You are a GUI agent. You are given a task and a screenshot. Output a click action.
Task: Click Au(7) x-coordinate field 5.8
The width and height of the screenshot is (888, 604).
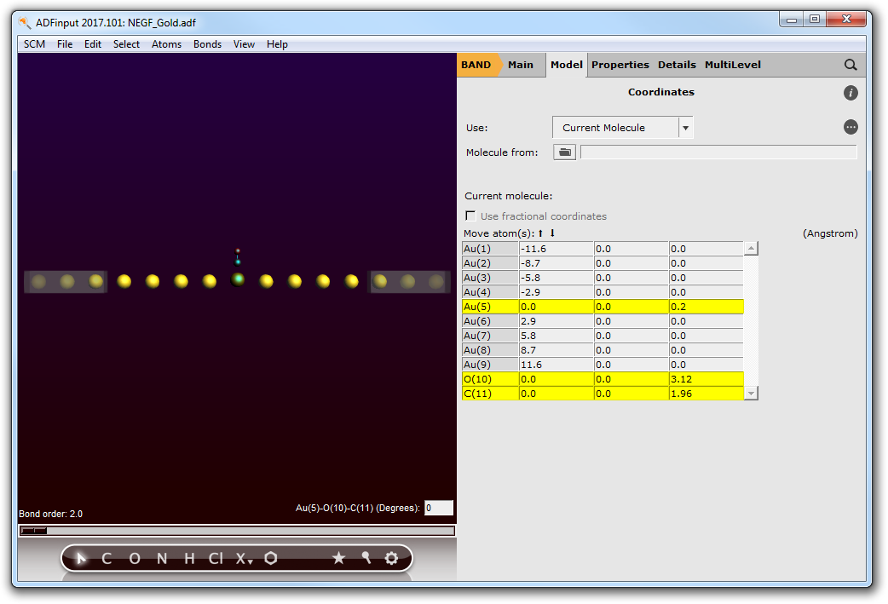(x=556, y=336)
